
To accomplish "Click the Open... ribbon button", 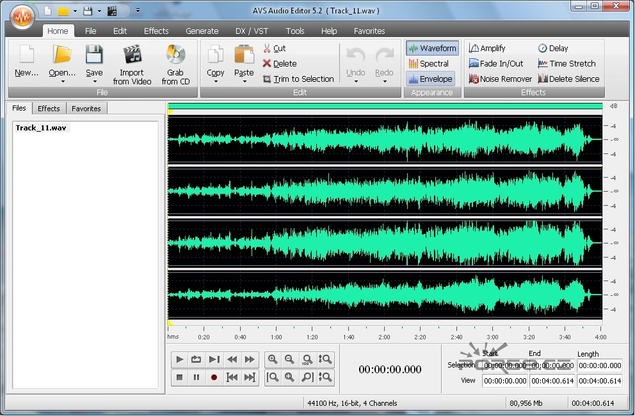I will pos(62,60).
